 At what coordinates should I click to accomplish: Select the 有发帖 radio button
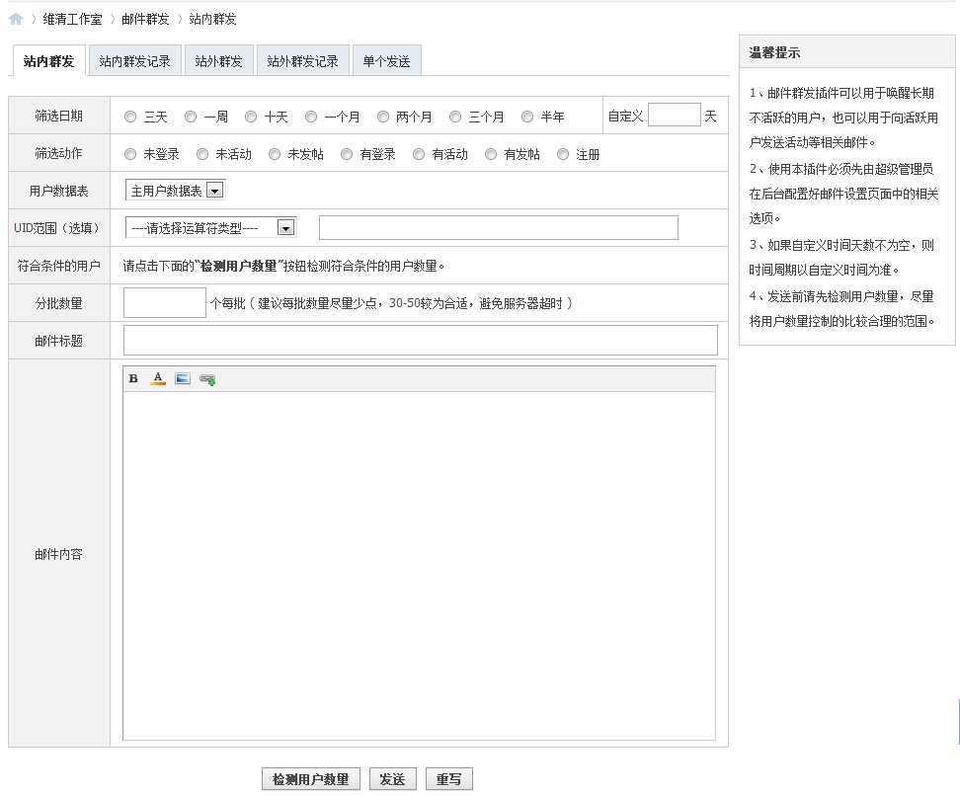491,154
